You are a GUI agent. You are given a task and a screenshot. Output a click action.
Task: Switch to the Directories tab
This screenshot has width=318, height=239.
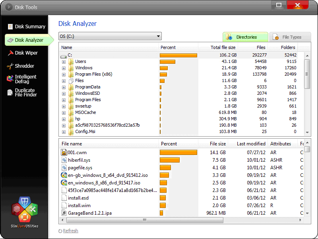[245, 37]
